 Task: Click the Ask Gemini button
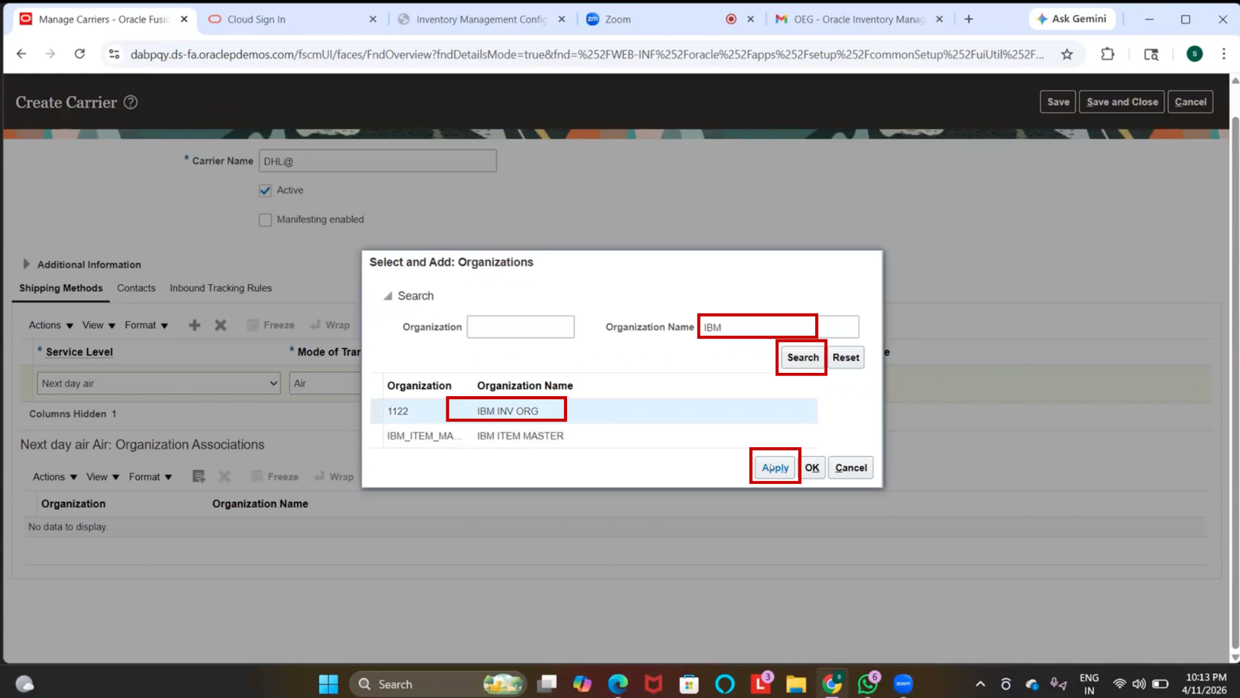point(1071,19)
